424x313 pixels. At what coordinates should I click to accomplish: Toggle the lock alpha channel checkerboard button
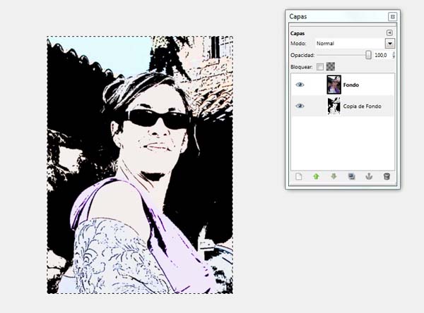click(331, 66)
